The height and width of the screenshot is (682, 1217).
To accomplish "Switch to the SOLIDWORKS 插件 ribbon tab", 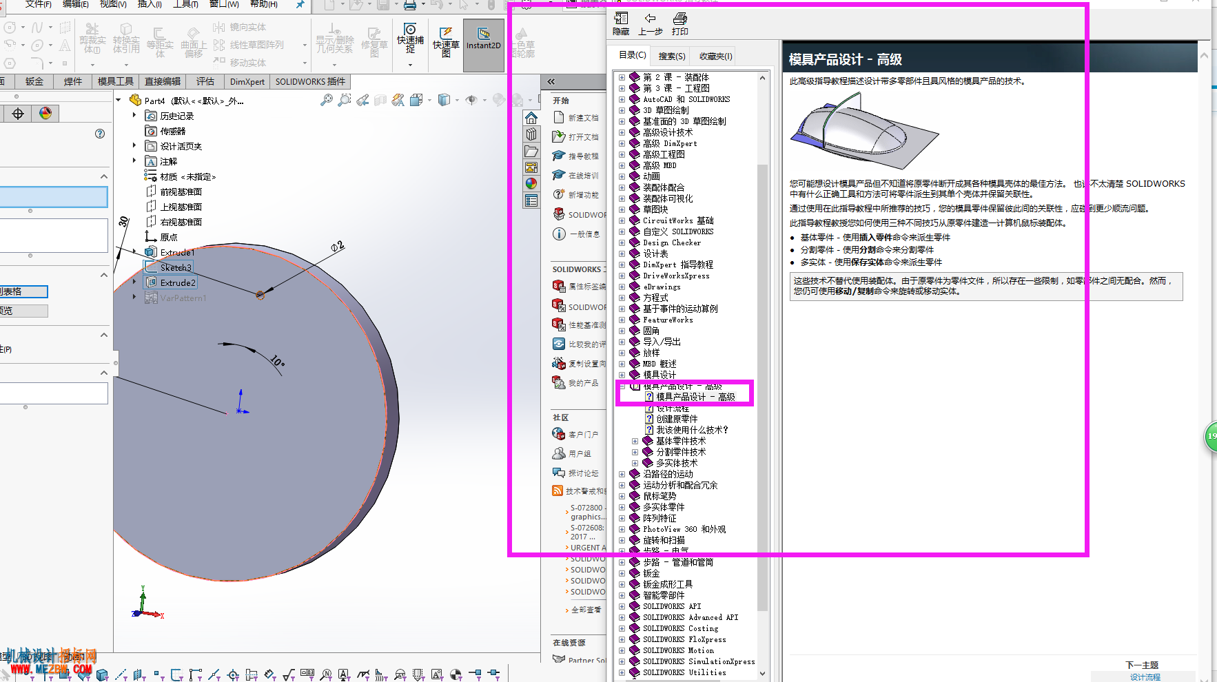I will pyautogui.click(x=310, y=81).
